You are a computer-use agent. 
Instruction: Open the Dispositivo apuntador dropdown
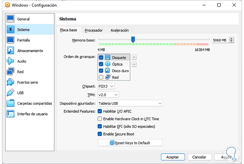[x=130, y=103]
